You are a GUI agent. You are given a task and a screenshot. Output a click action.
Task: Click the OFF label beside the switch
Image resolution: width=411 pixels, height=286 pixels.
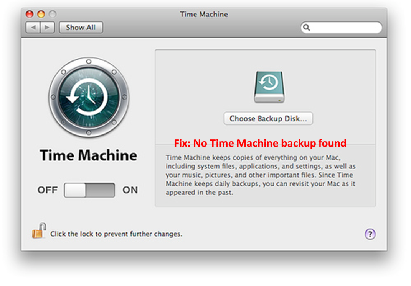point(48,190)
